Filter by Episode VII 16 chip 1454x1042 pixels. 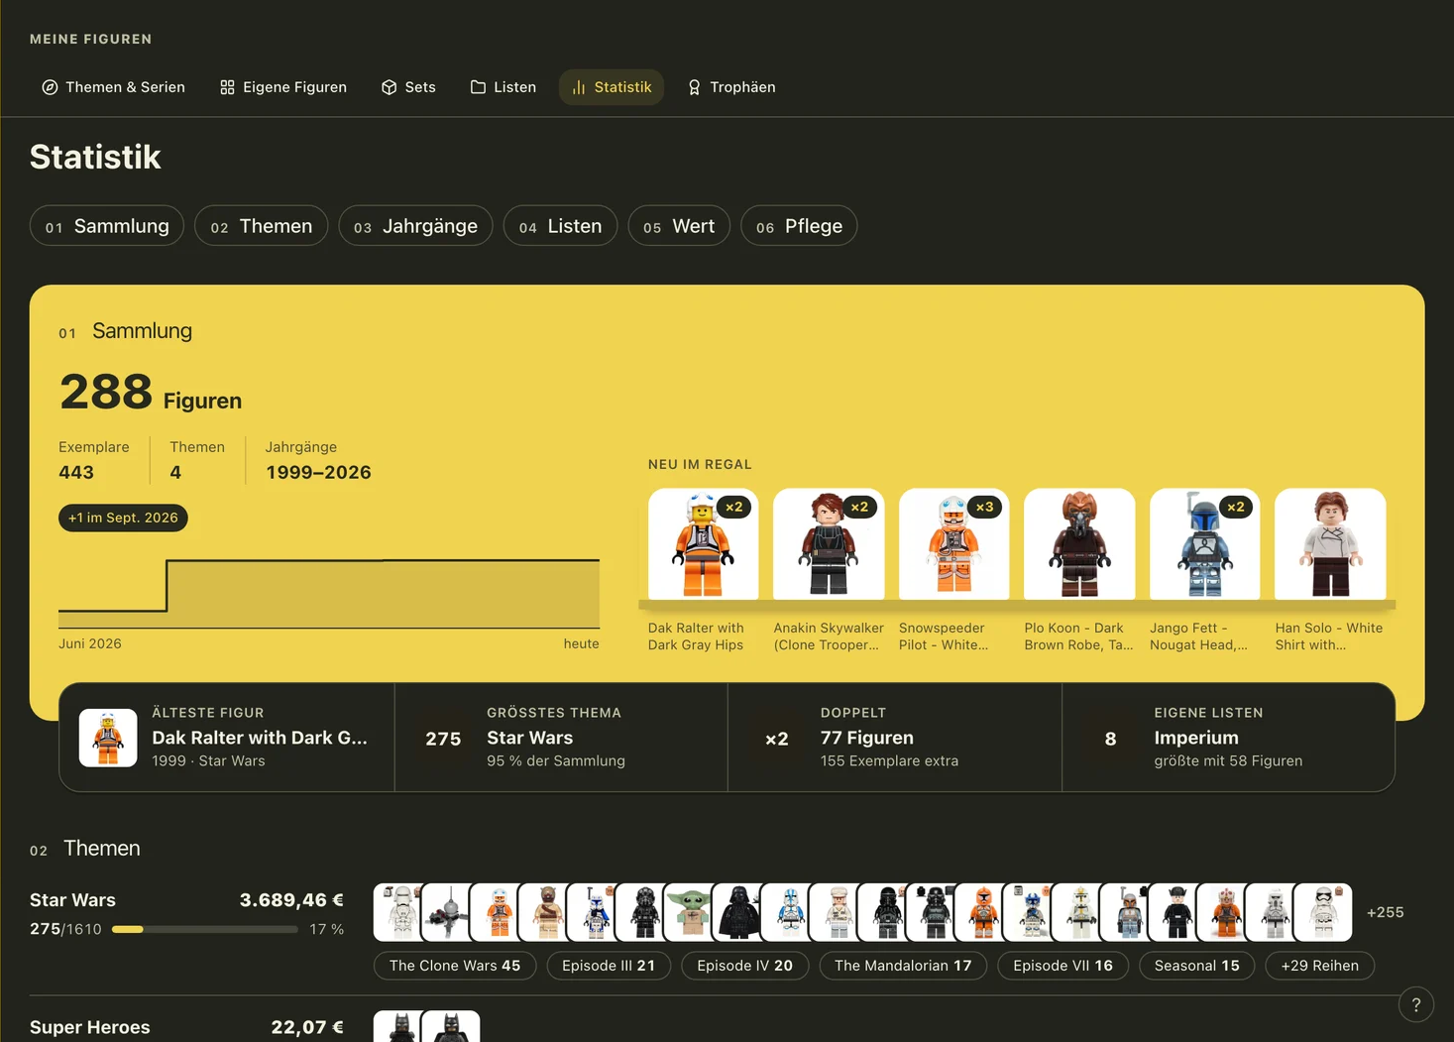(1063, 966)
